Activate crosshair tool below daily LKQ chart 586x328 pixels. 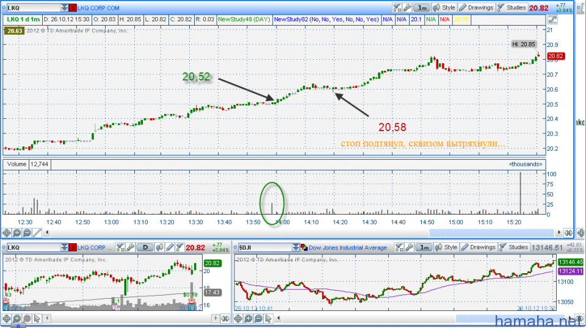[x=6, y=319]
